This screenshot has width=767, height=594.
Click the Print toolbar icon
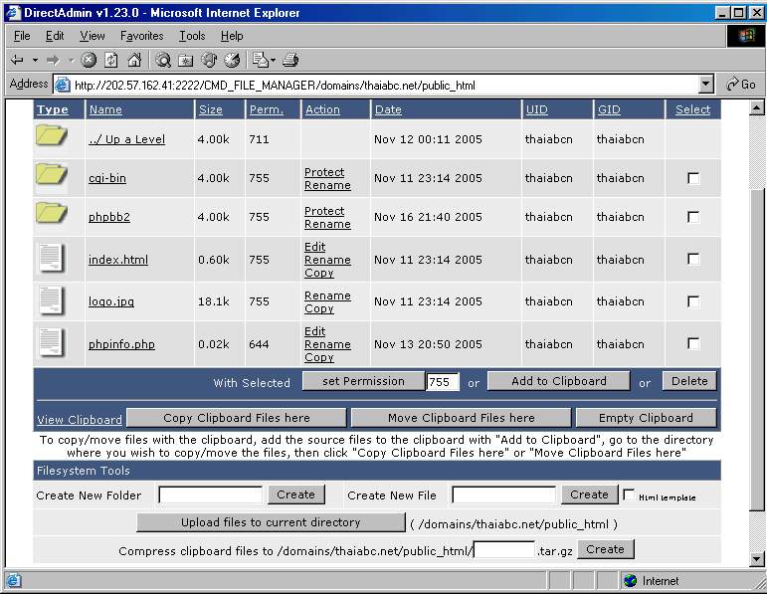290,60
